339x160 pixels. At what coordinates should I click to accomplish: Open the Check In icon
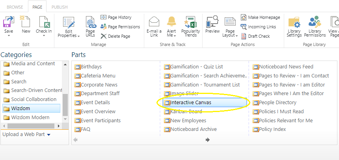pos(44,22)
